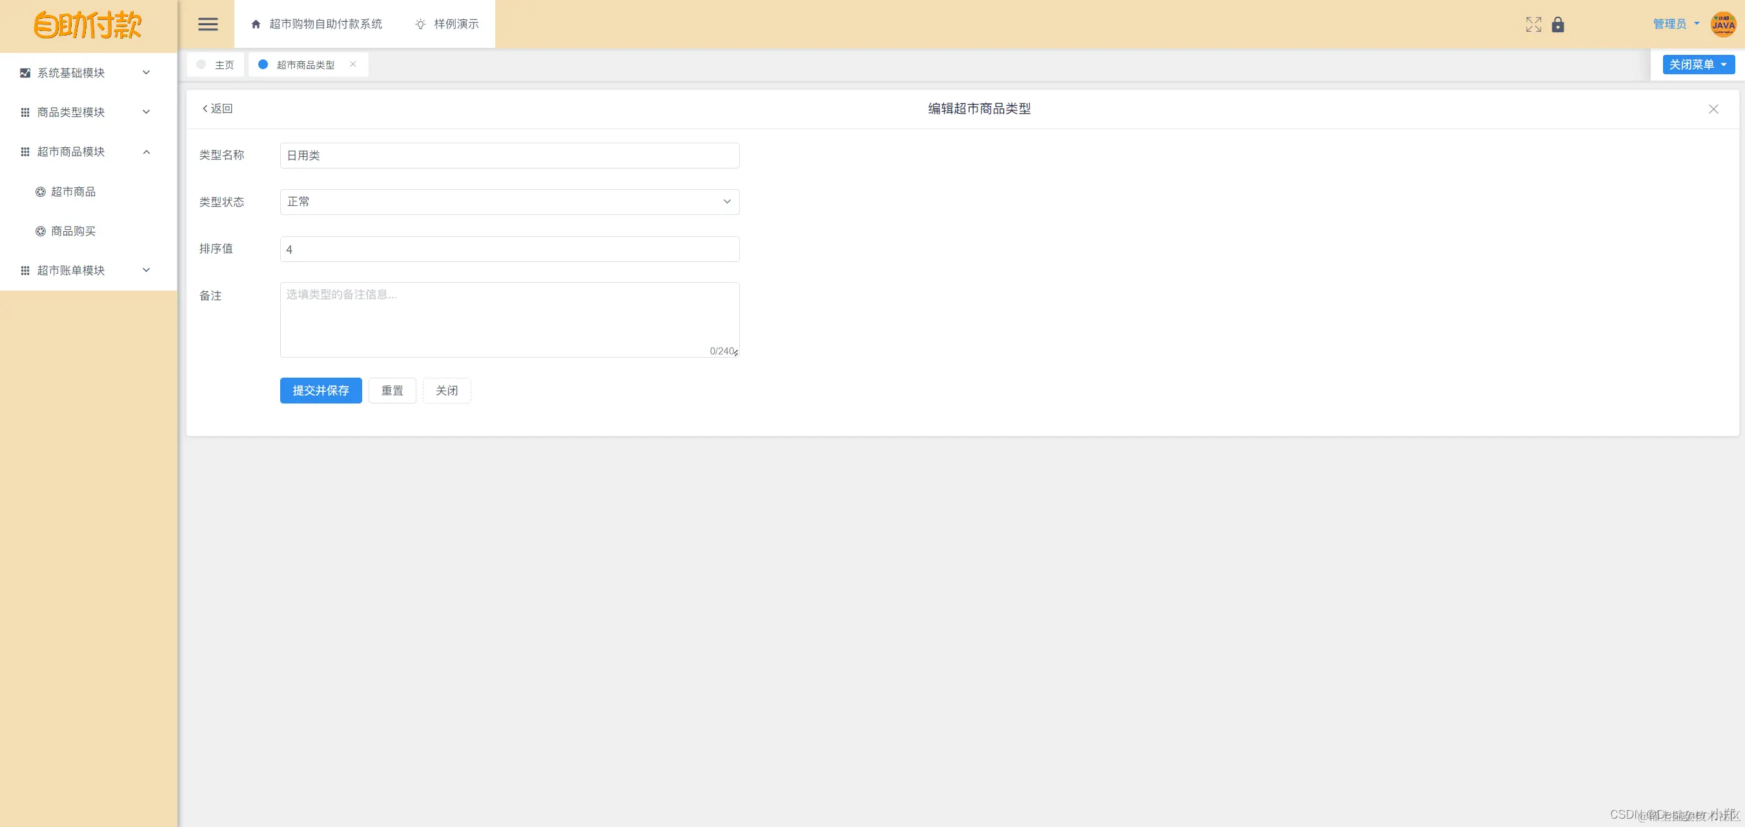Screen dimensions: 1745x827
Task: Click the JAVA user avatar
Action: pyautogui.click(x=1722, y=25)
